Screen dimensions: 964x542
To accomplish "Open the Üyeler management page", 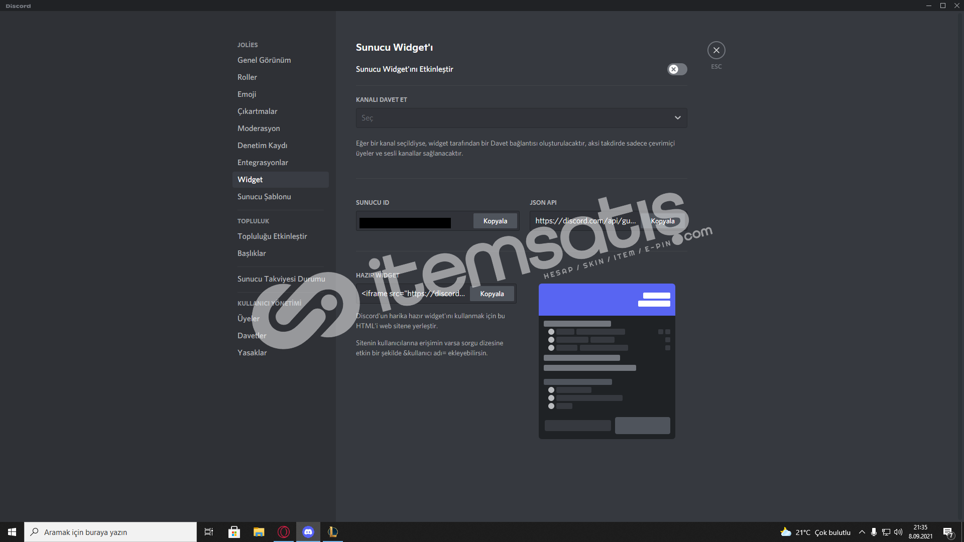I will (x=280, y=319).
